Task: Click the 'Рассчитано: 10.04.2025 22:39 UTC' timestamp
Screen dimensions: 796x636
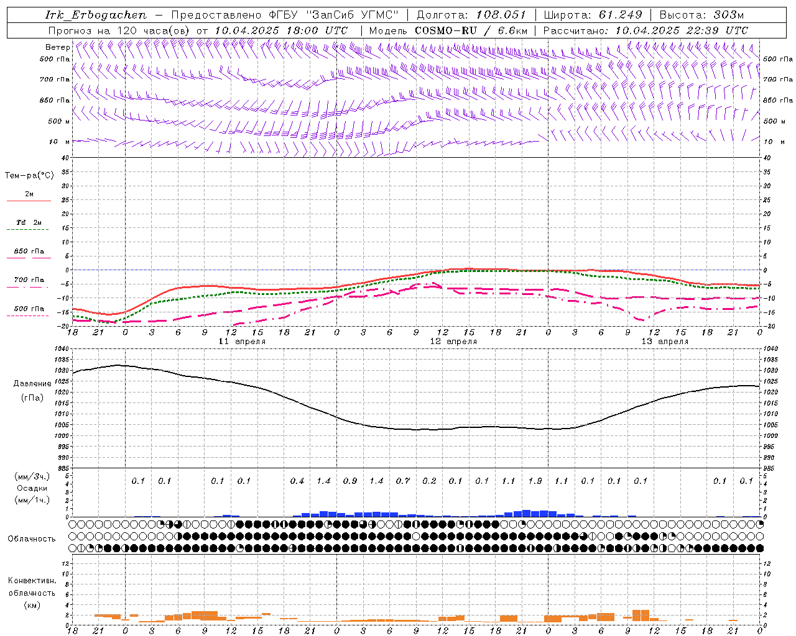Action: pos(646,30)
